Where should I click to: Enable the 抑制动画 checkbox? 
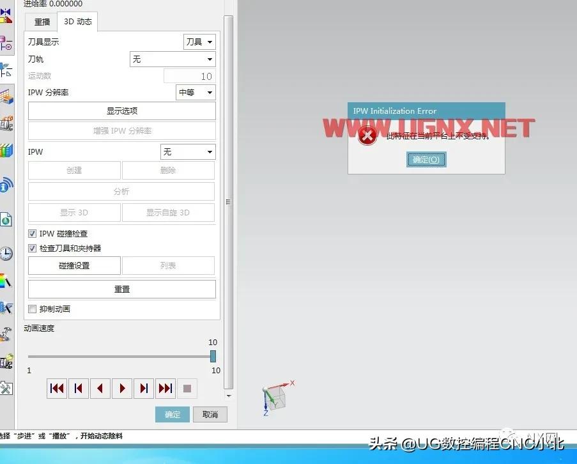point(33,309)
